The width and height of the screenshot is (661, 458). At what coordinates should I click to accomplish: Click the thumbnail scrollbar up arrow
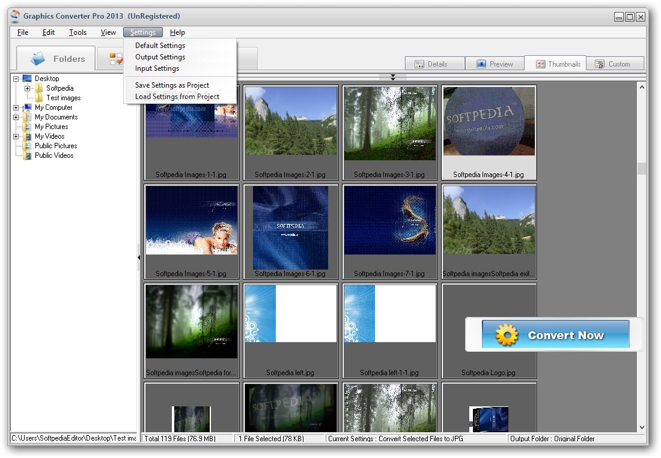point(642,87)
